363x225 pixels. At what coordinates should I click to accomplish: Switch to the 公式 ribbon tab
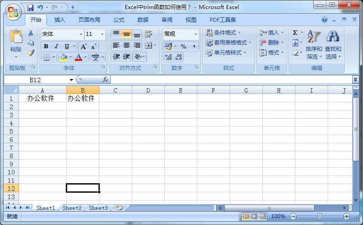119,20
